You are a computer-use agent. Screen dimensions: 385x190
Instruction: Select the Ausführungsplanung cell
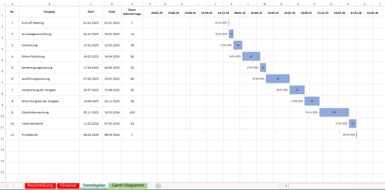pos(50,79)
